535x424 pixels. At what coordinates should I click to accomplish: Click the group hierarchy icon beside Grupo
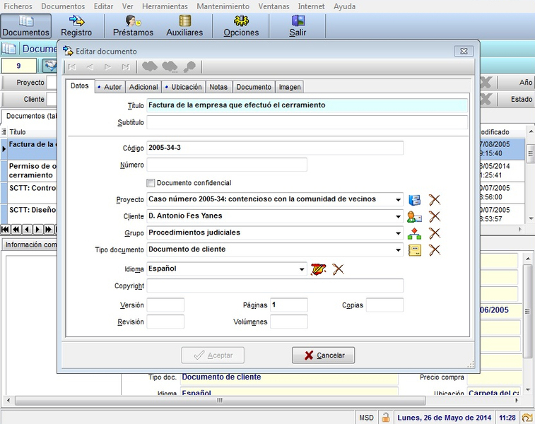pyautogui.click(x=415, y=233)
